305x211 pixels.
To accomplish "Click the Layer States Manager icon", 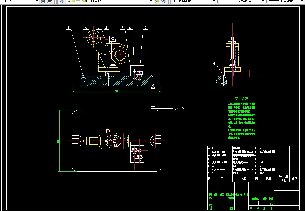I will click(157, 1).
